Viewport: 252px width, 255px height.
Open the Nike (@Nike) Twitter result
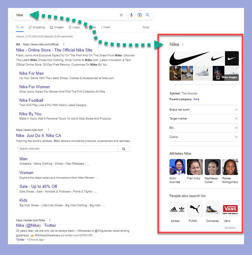[x=36, y=225]
